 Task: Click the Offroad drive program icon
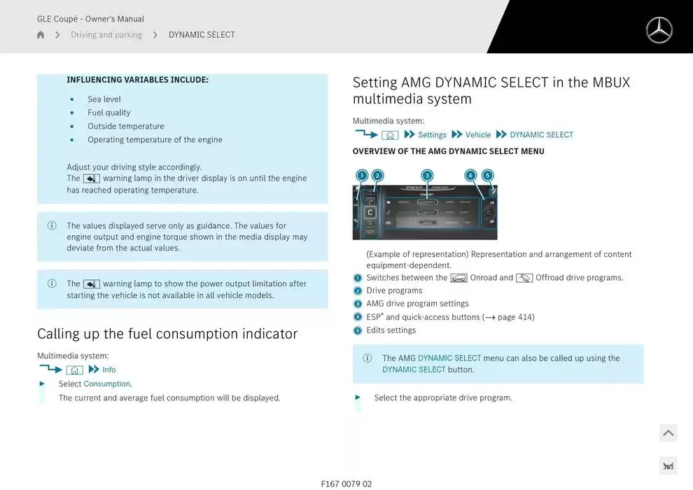(x=524, y=278)
